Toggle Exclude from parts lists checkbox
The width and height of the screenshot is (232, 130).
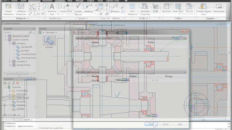[40, 128]
